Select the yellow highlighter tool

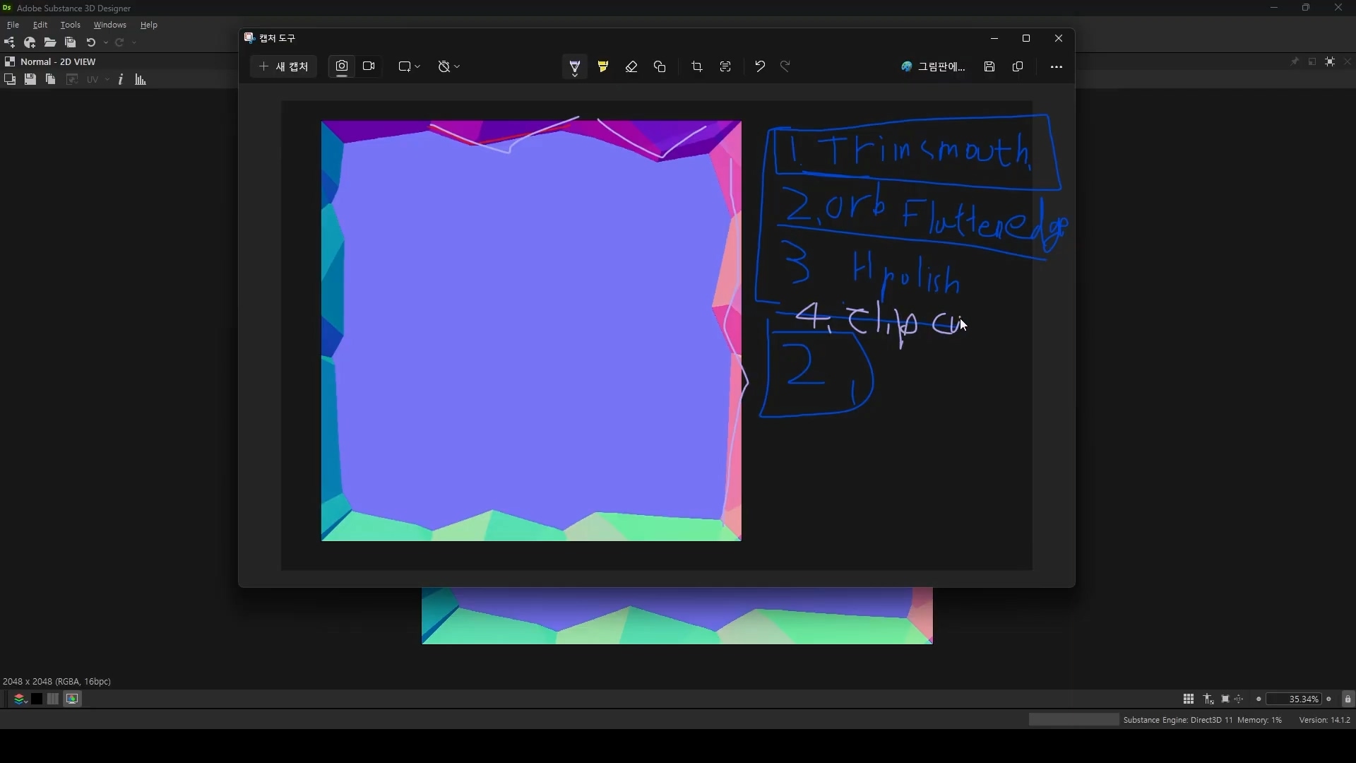tap(603, 66)
